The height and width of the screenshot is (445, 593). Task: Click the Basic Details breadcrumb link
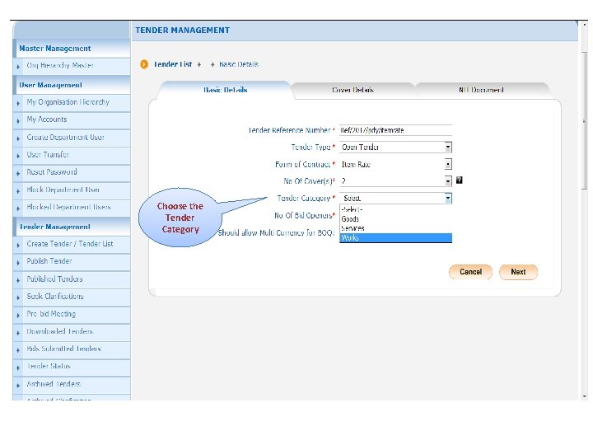pyautogui.click(x=239, y=64)
